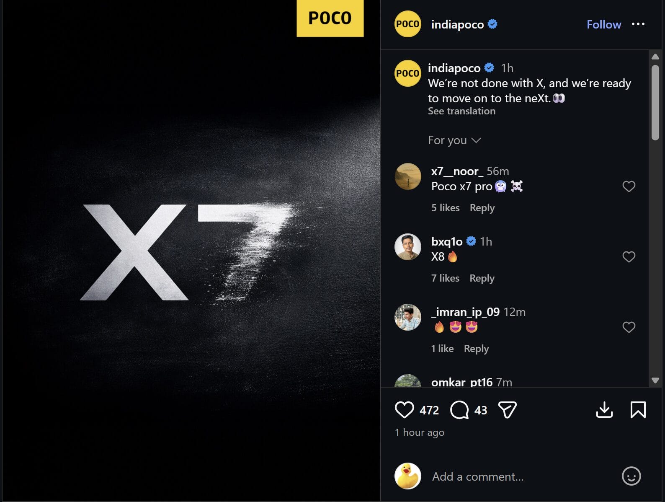665x502 pixels.
Task: Share the post with paper plane icon
Action: tap(507, 410)
